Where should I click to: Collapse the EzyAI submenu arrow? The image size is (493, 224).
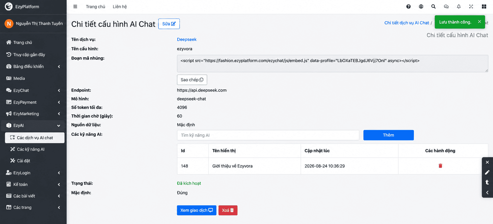point(59,126)
